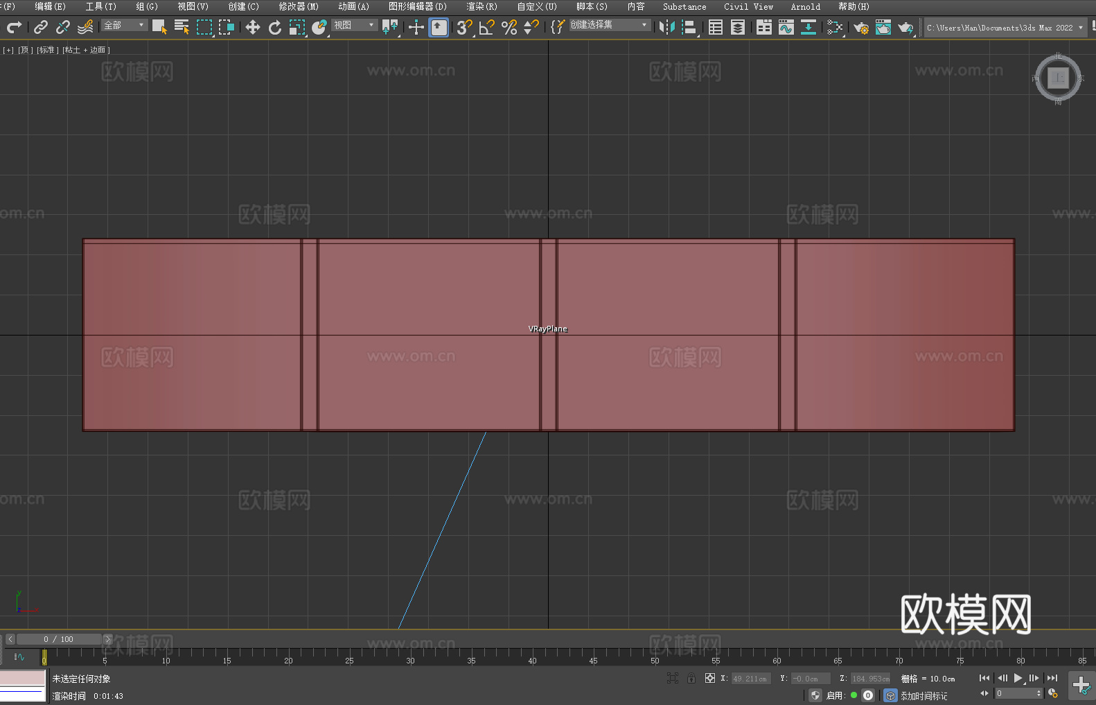
Task: Open the Arnold menu
Action: click(x=805, y=6)
